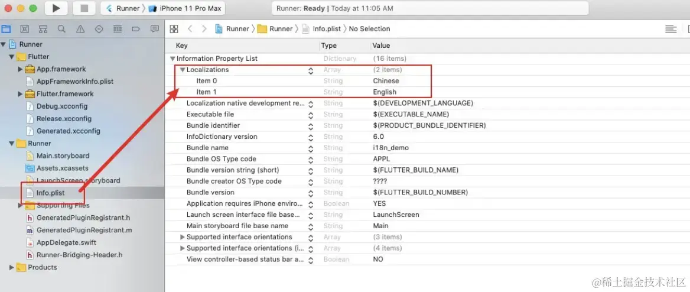The height and width of the screenshot is (292, 690).
Task: Select AppFrameworkInfo.plist file
Action: pyautogui.click(x=75, y=82)
